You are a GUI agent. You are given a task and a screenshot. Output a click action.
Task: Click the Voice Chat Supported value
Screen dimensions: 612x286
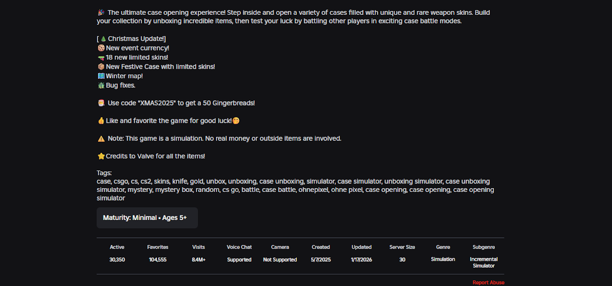pyautogui.click(x=240, y=260)
